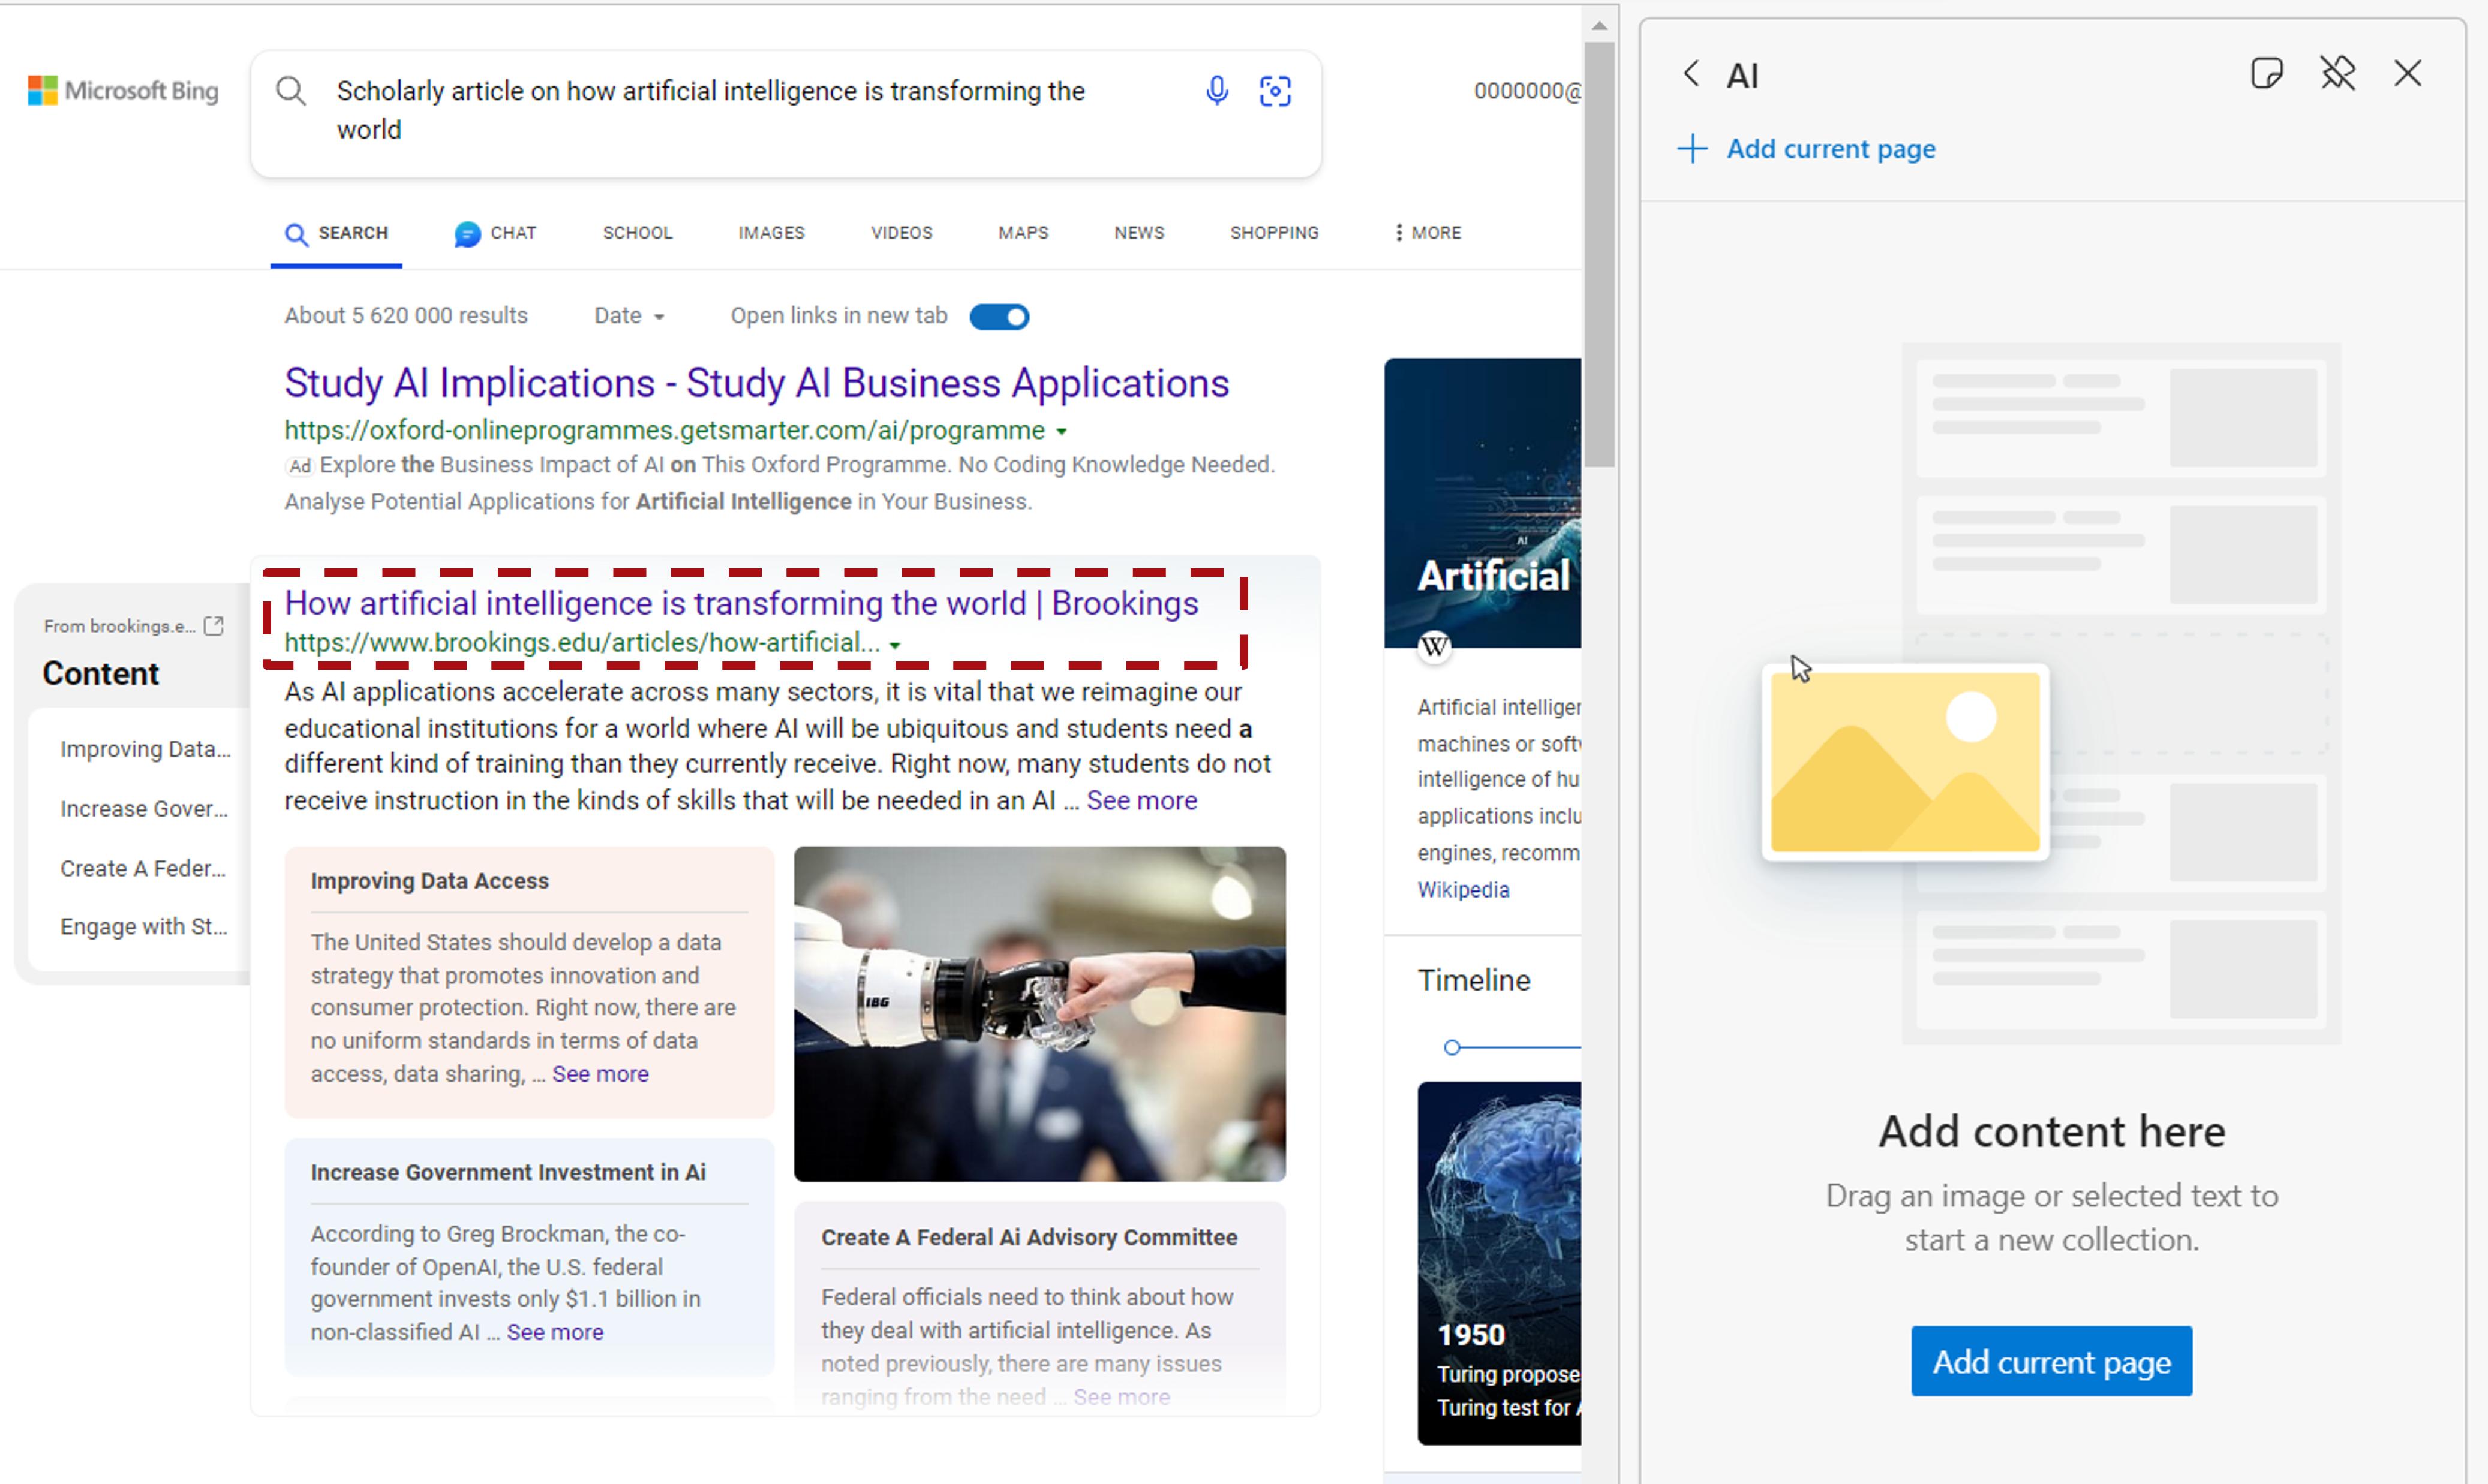Click the account email at top

click(x=1527, y=91)
